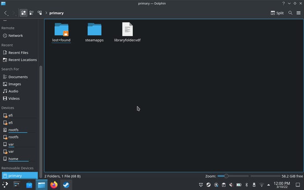Open the home device in sidebar
This screenshot has height=190, width=304.
(13, 159)
